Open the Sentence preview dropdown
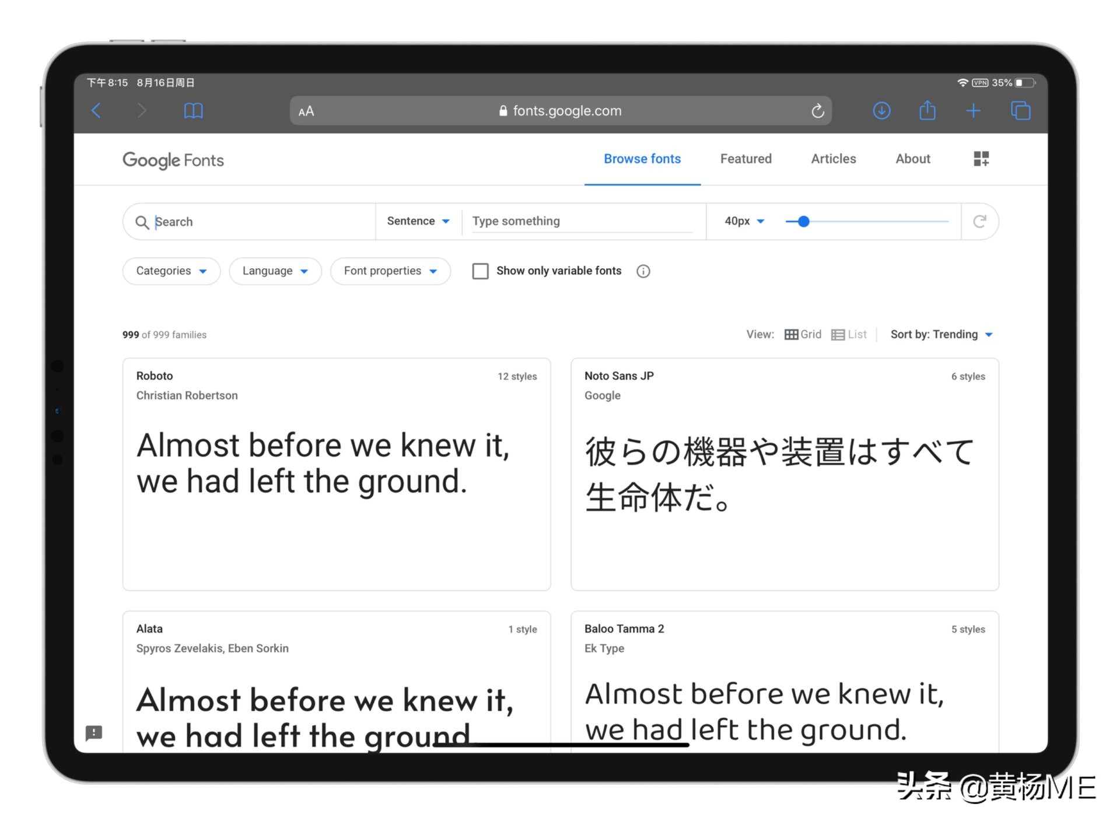 (x=418, y=221)
